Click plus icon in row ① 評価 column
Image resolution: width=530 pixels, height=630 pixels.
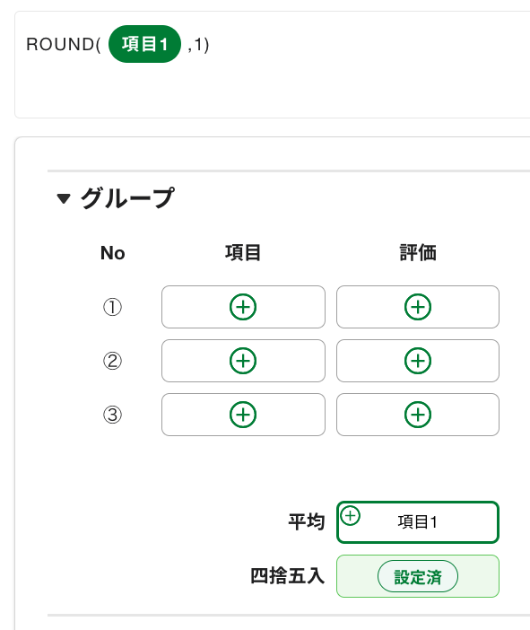click(x=418, y=307)
